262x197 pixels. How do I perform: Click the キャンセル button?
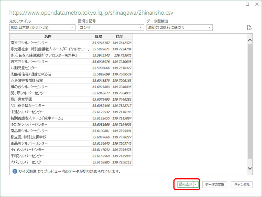pyautogui.click(x=242, y=184)
